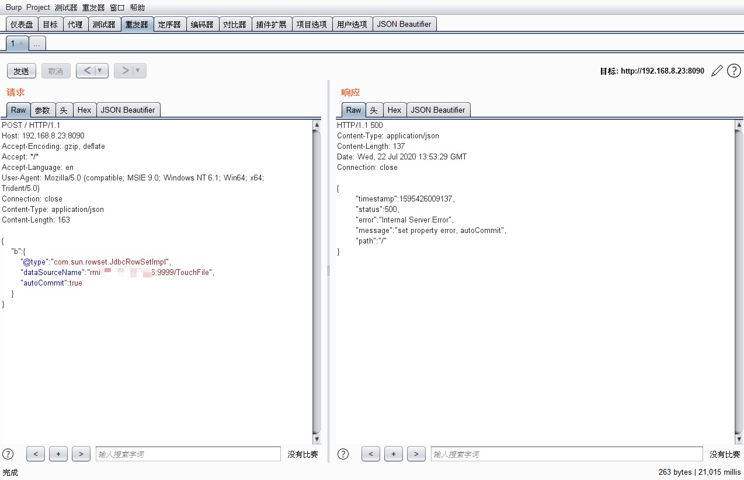Open the 窗口 menu
744x480 pixels.
tap(117, 8)
